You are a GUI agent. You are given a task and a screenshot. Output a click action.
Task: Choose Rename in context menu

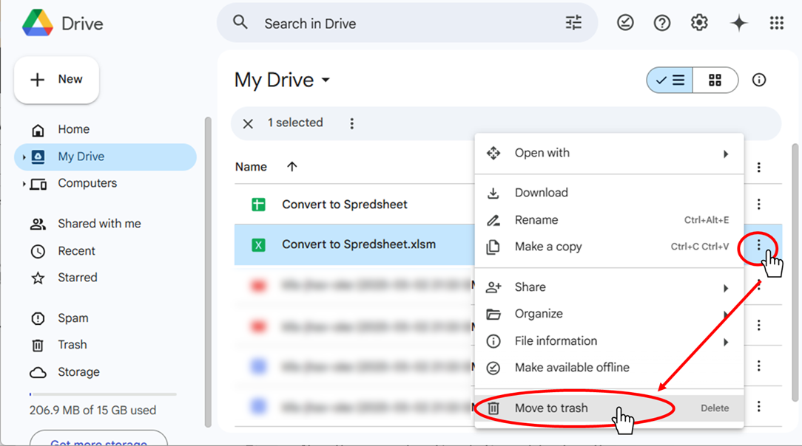609,220
